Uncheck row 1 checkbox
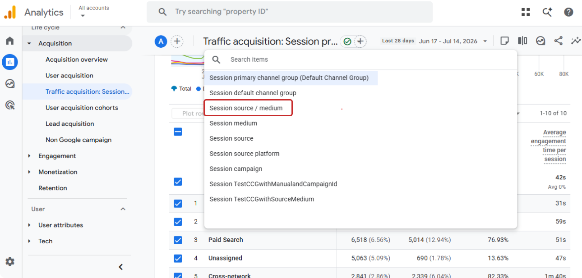 coord(178,204)
